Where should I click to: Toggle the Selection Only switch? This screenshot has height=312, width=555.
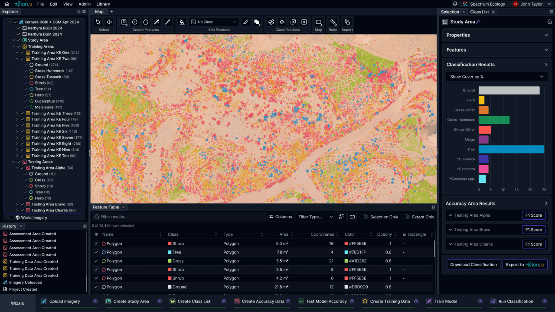[x=364, y=217]
